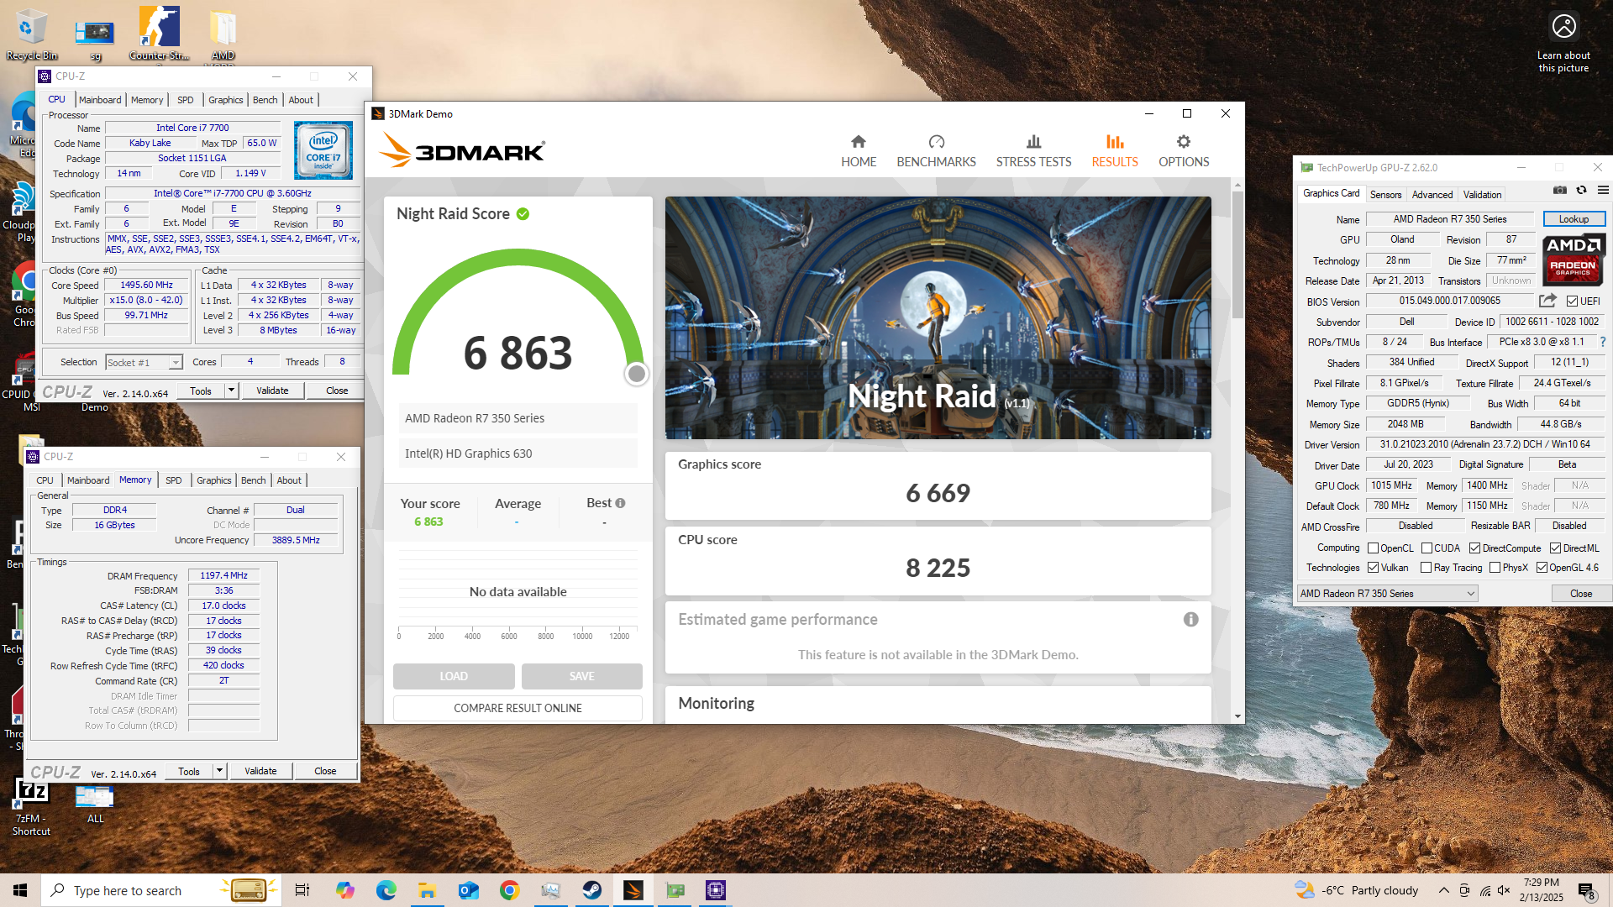Click the Bus Interface question mark icon
The width and height of the screenshot is (1613, 907).
click(1603, 342)
